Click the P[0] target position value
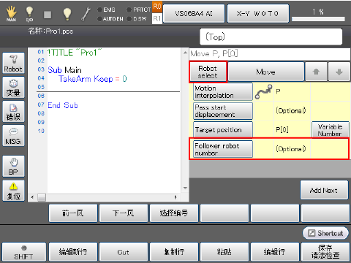This screenshot has width=351, height=263. (282, 130)
